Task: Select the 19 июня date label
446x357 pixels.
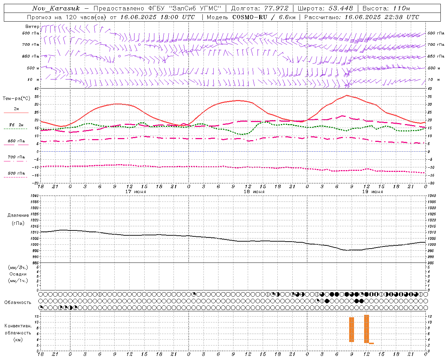Action: point(372,192)
